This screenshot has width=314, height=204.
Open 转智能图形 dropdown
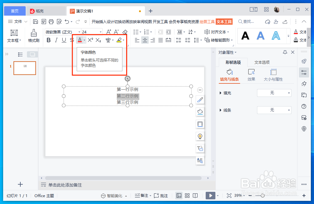(219, 40)
